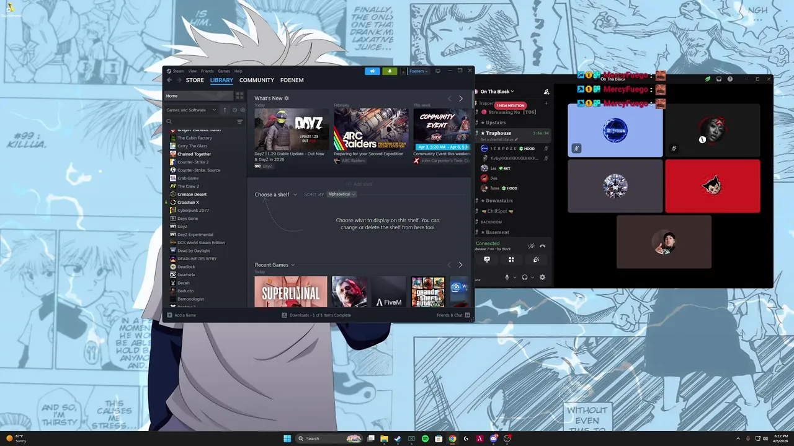The height and width of the screenshot is (446, 794).
Task: Open Games menu in Steam
Action: coord(224,71)
